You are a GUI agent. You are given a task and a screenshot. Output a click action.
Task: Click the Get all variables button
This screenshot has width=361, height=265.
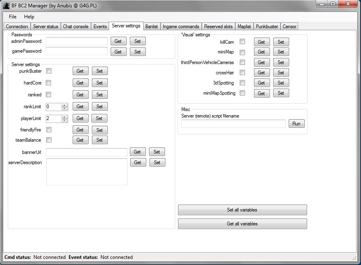pos(242,224)
